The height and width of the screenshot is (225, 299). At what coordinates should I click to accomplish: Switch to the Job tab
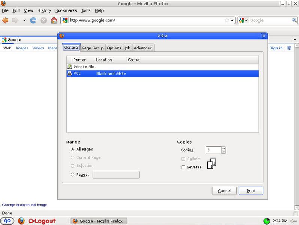pyautogui.click(x=128, y=48)
